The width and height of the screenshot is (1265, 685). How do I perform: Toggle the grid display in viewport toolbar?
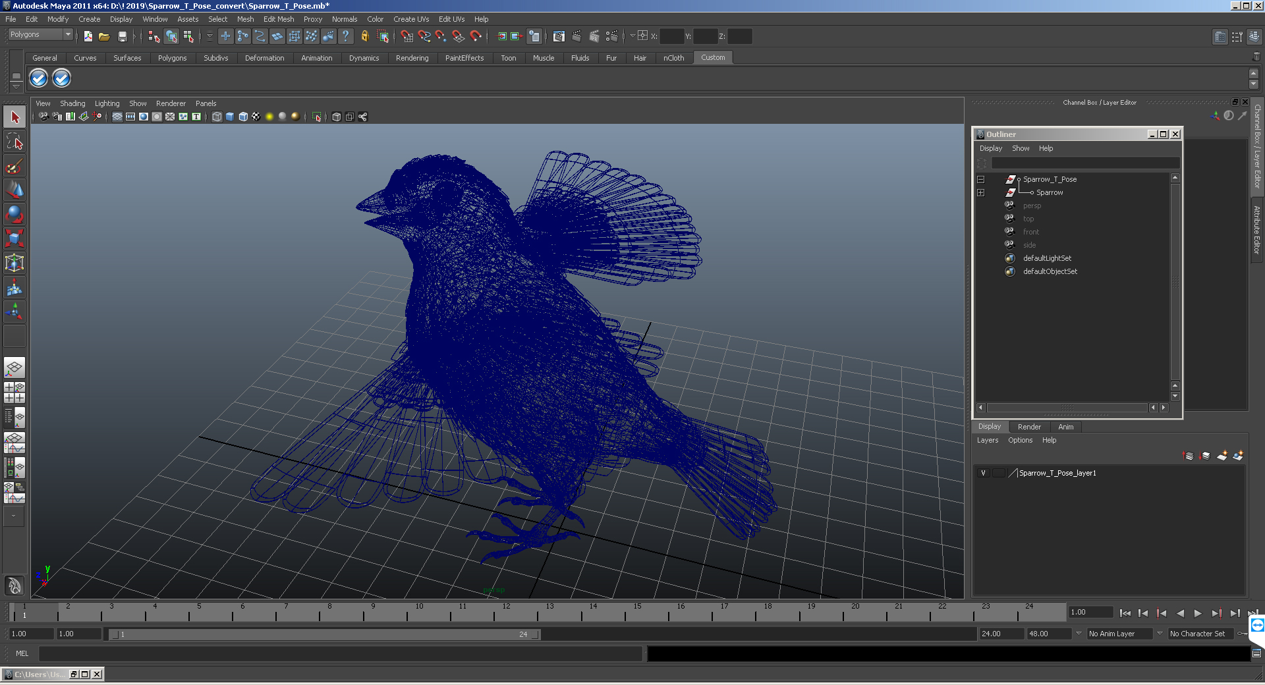pyautogui.click(x=117, y=117)
